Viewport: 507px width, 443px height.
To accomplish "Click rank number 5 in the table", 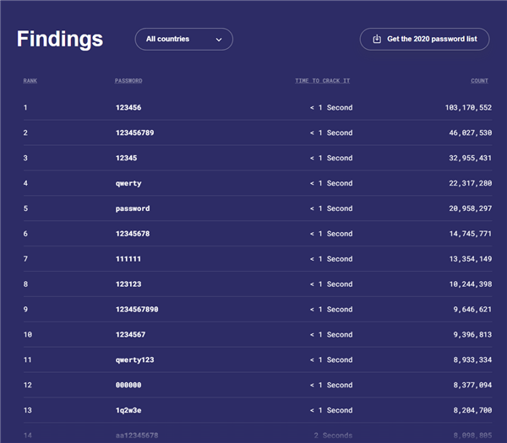I will [25, 208].
